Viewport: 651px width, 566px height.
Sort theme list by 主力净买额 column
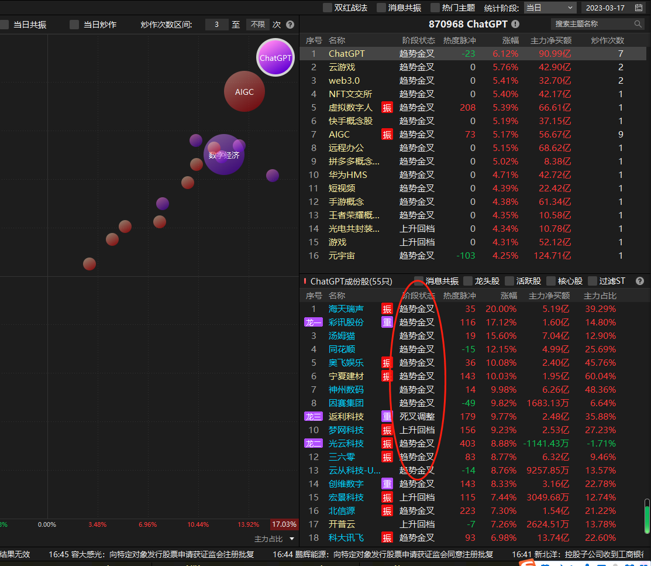[551, 40]
